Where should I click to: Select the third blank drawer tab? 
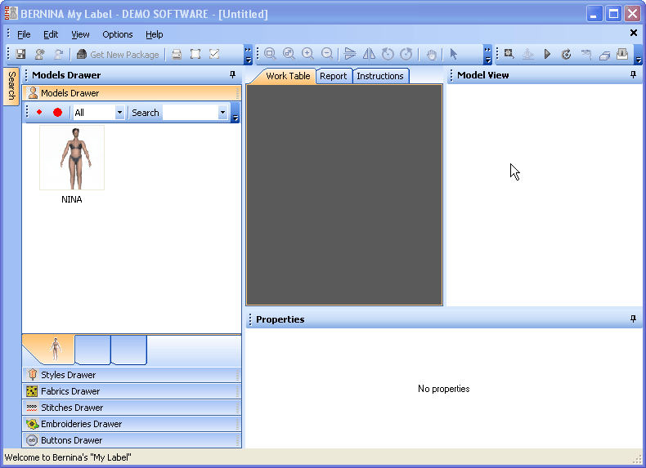click(x=129, y=350)
